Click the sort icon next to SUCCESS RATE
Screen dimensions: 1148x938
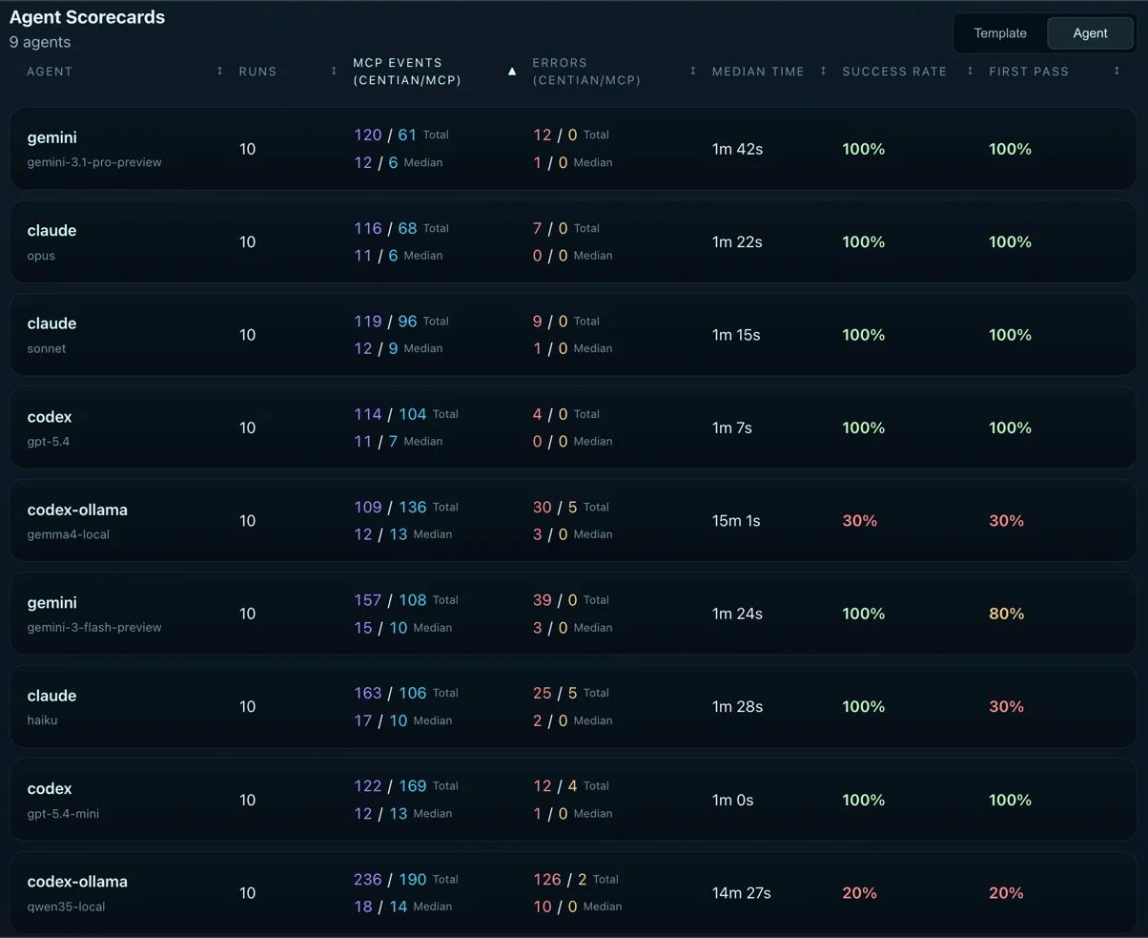[970, 71]
